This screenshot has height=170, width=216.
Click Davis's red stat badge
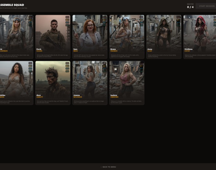pos(67,17)
